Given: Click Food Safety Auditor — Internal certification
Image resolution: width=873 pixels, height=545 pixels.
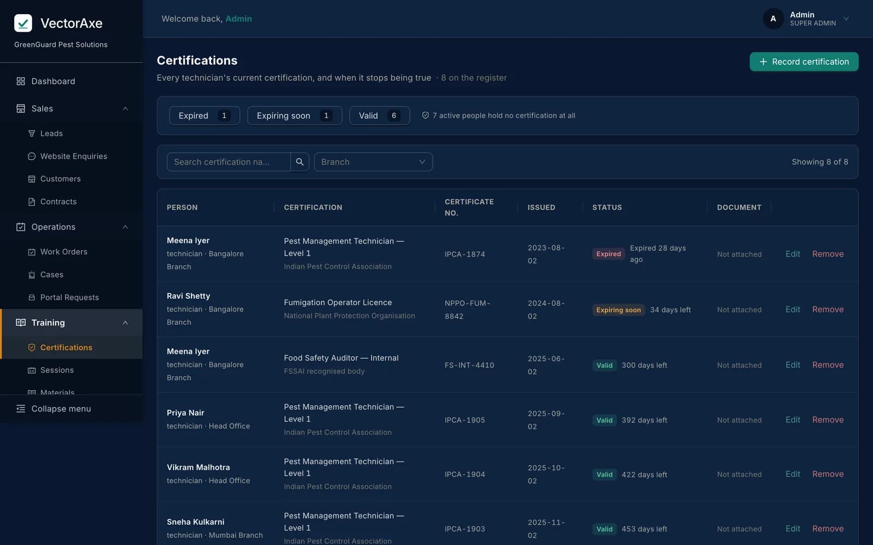Looking at the screenshot, I should point(341,358).
